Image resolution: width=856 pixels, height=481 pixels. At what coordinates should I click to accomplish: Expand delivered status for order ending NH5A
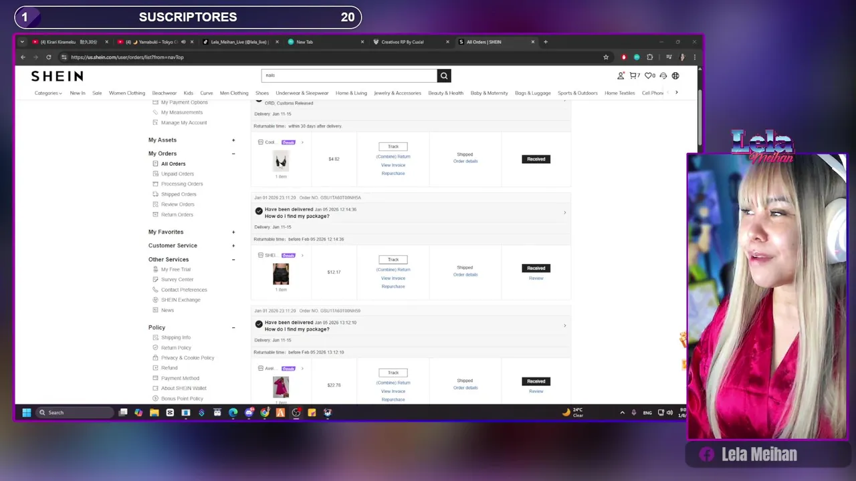[x=564, y=212]
